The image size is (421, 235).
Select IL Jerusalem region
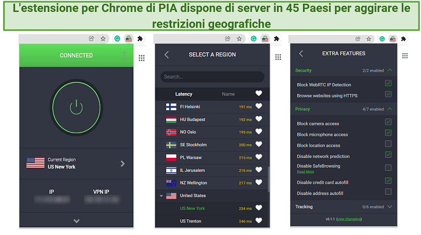(212, 170)
